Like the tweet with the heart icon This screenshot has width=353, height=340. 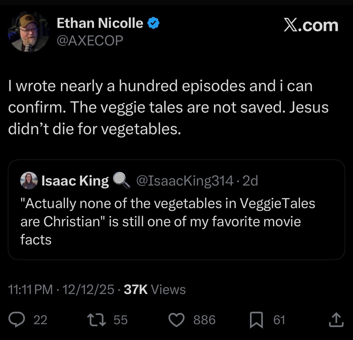click(177, 320)
